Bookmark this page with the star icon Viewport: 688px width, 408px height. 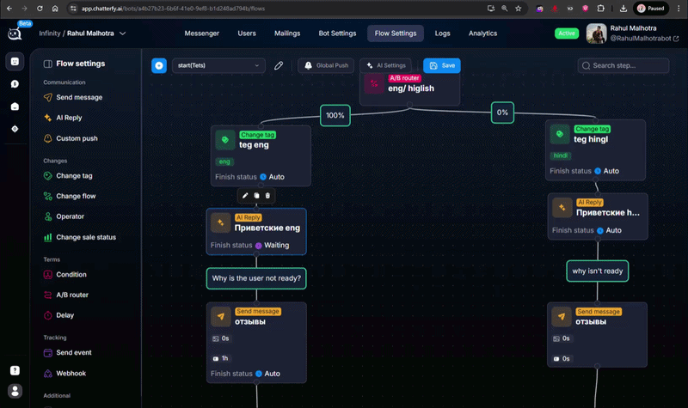point(519,9)
